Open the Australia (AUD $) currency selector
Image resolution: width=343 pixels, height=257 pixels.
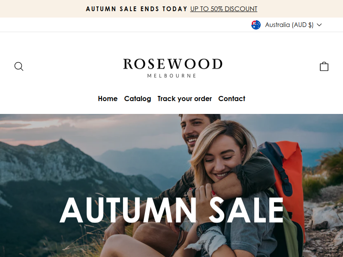click(286, 25)
